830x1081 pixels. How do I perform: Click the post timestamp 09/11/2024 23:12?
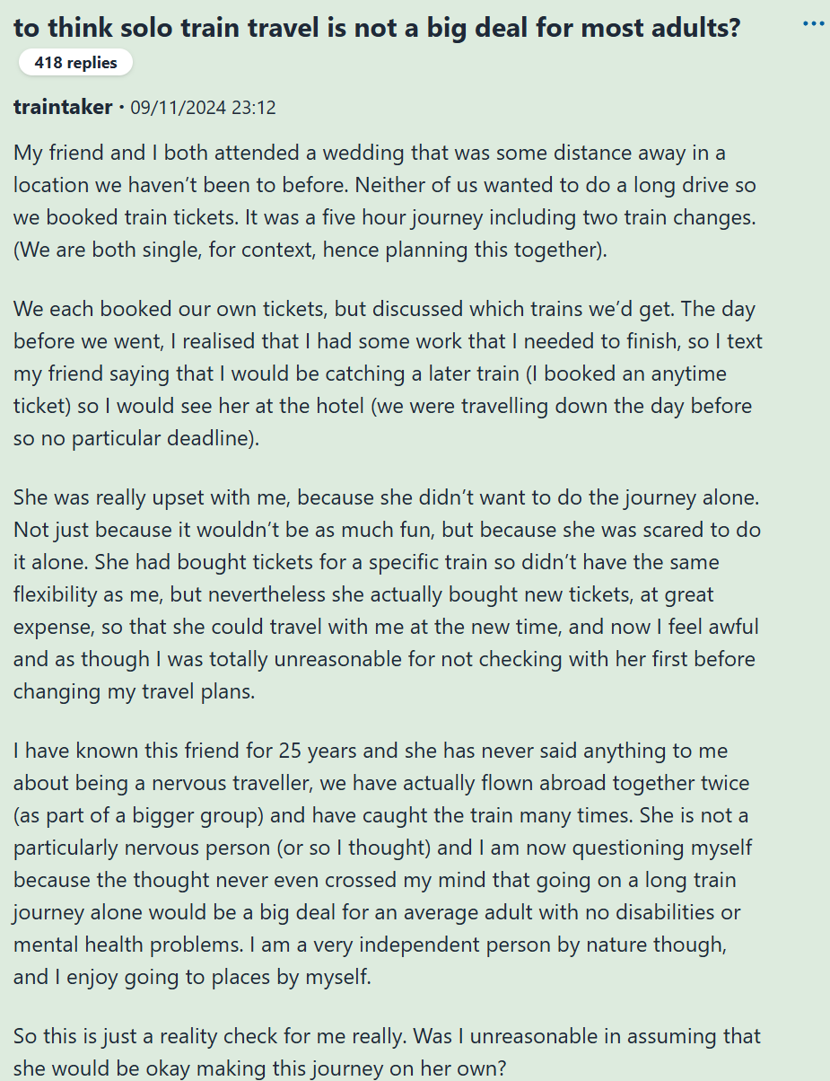[203, 108]
